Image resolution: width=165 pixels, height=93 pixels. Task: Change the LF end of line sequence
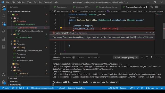click(x=138, y=88)
